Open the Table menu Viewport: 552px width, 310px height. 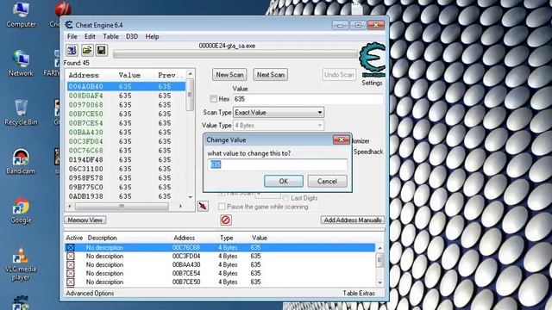click(x=110, y=36)
